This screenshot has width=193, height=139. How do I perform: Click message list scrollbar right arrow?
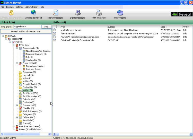191,134
